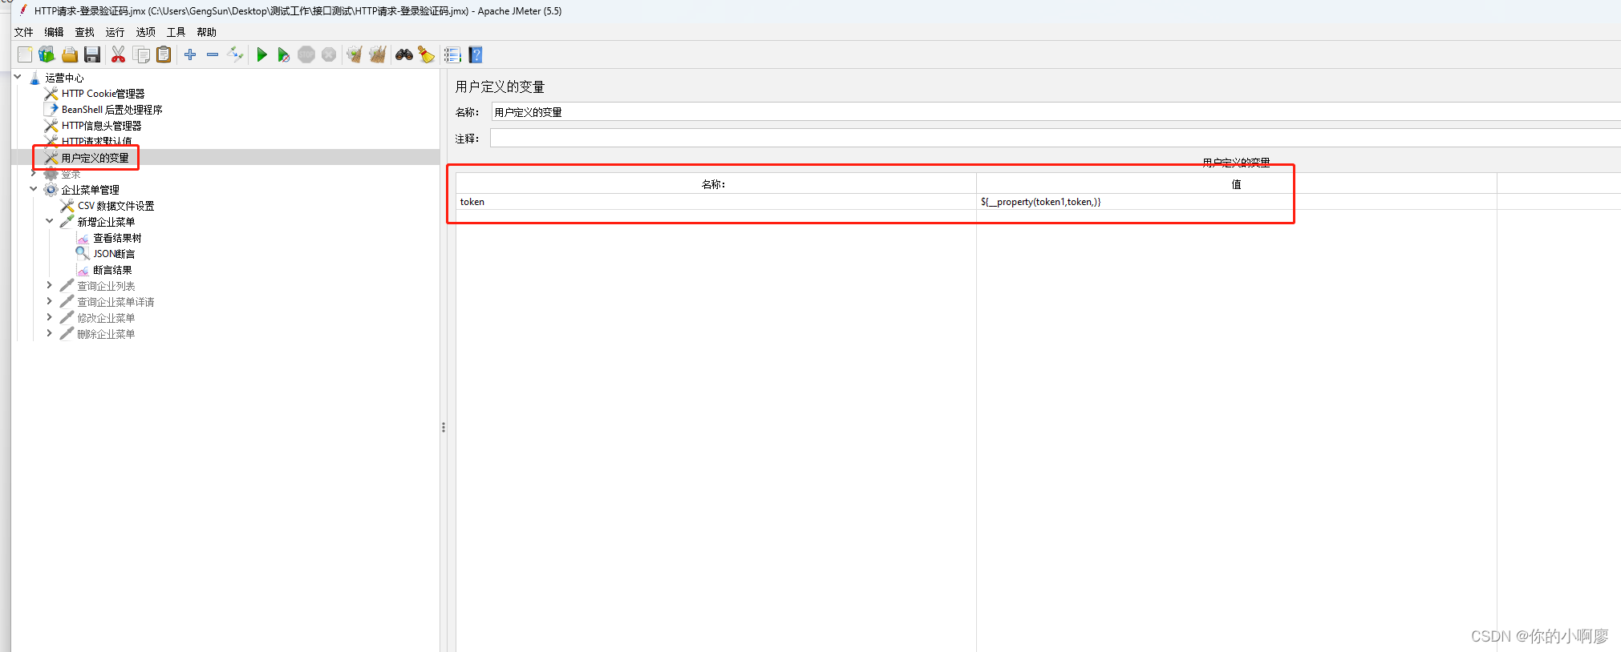
Task: Reset search with the yellow brush icon
Action: (x=426, y=54)
